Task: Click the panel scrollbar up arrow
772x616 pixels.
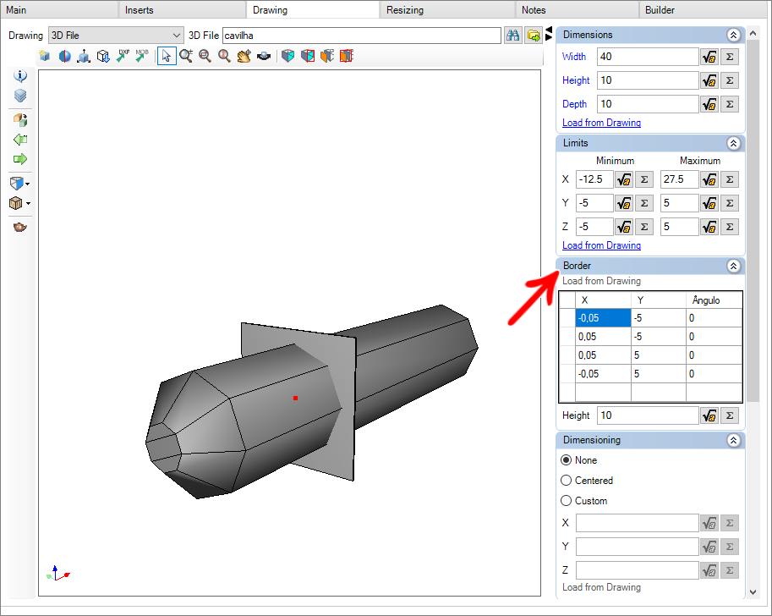Action: (x=753, y=33)
